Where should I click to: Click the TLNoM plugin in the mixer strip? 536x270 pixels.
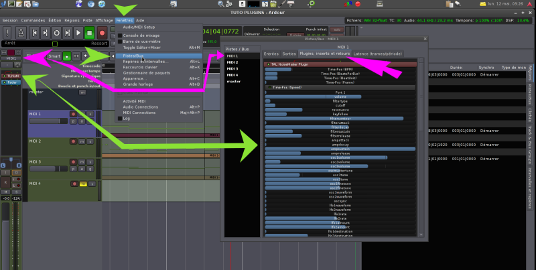pos(11,76)
